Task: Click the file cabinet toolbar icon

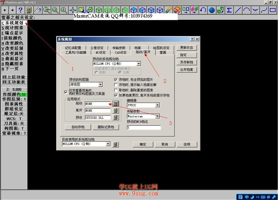Action: pos(29,10)
